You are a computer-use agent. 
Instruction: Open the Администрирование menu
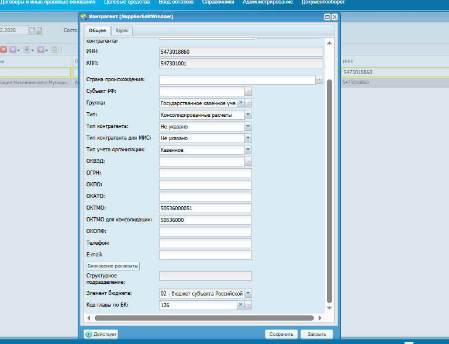pos(268,2)
